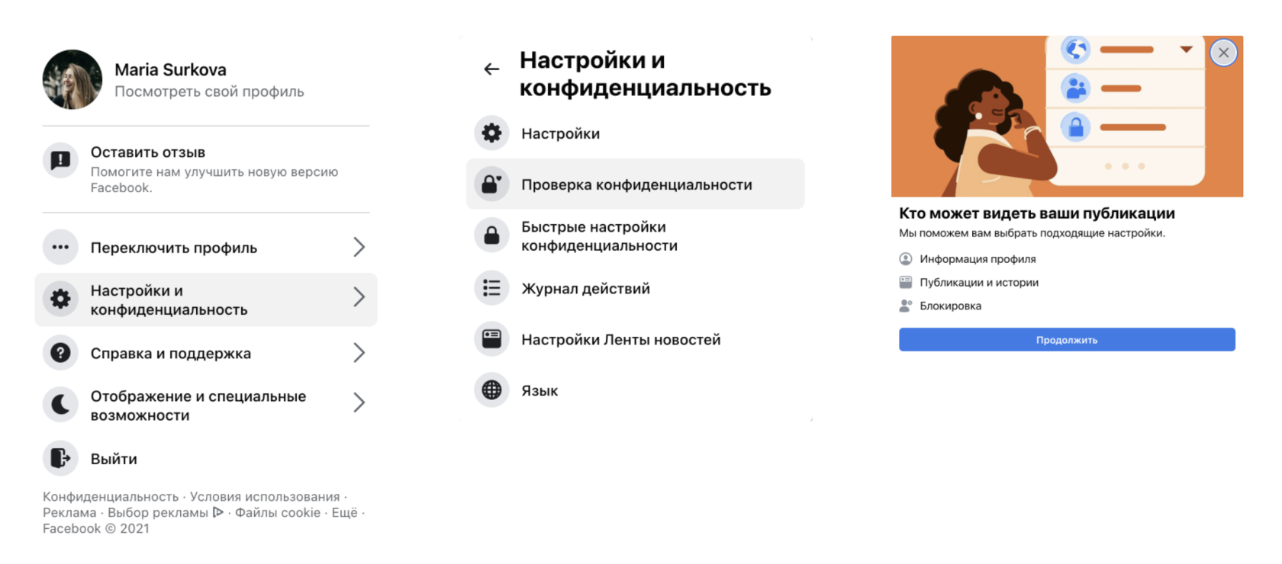Screen dimensions: 1282x564
Task: Click the globe icon for 'Язык'
Action: 491,390
